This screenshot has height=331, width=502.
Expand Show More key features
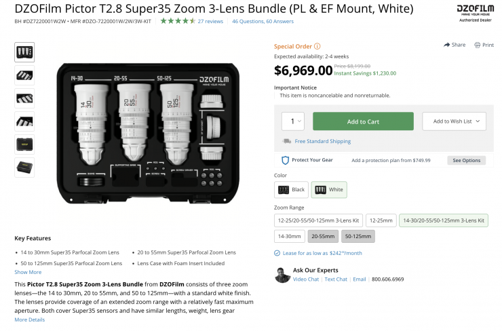coord(28,272)
